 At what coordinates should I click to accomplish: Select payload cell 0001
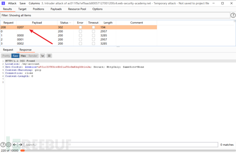pyautogui.click(x=20, y=40)
